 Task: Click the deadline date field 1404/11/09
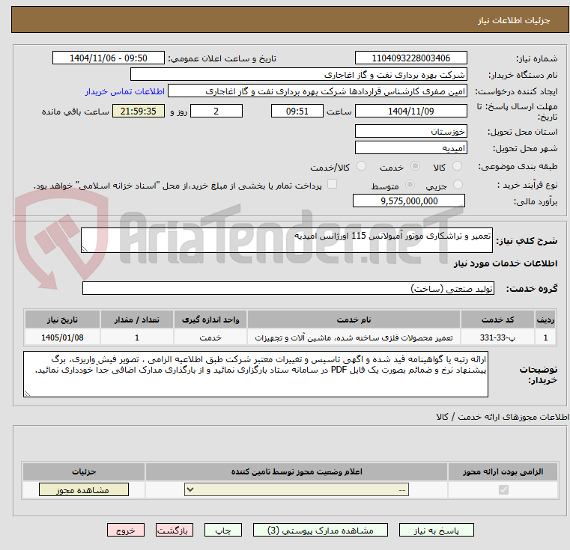410,111
